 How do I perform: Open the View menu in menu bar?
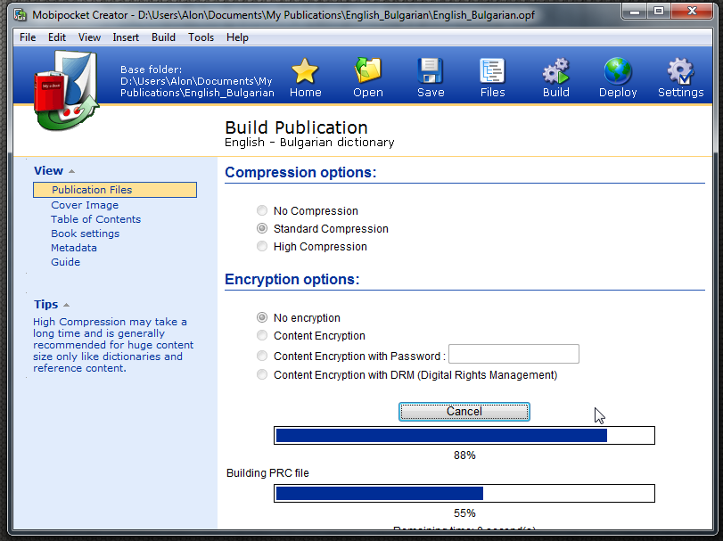click(x=89, y=37)
